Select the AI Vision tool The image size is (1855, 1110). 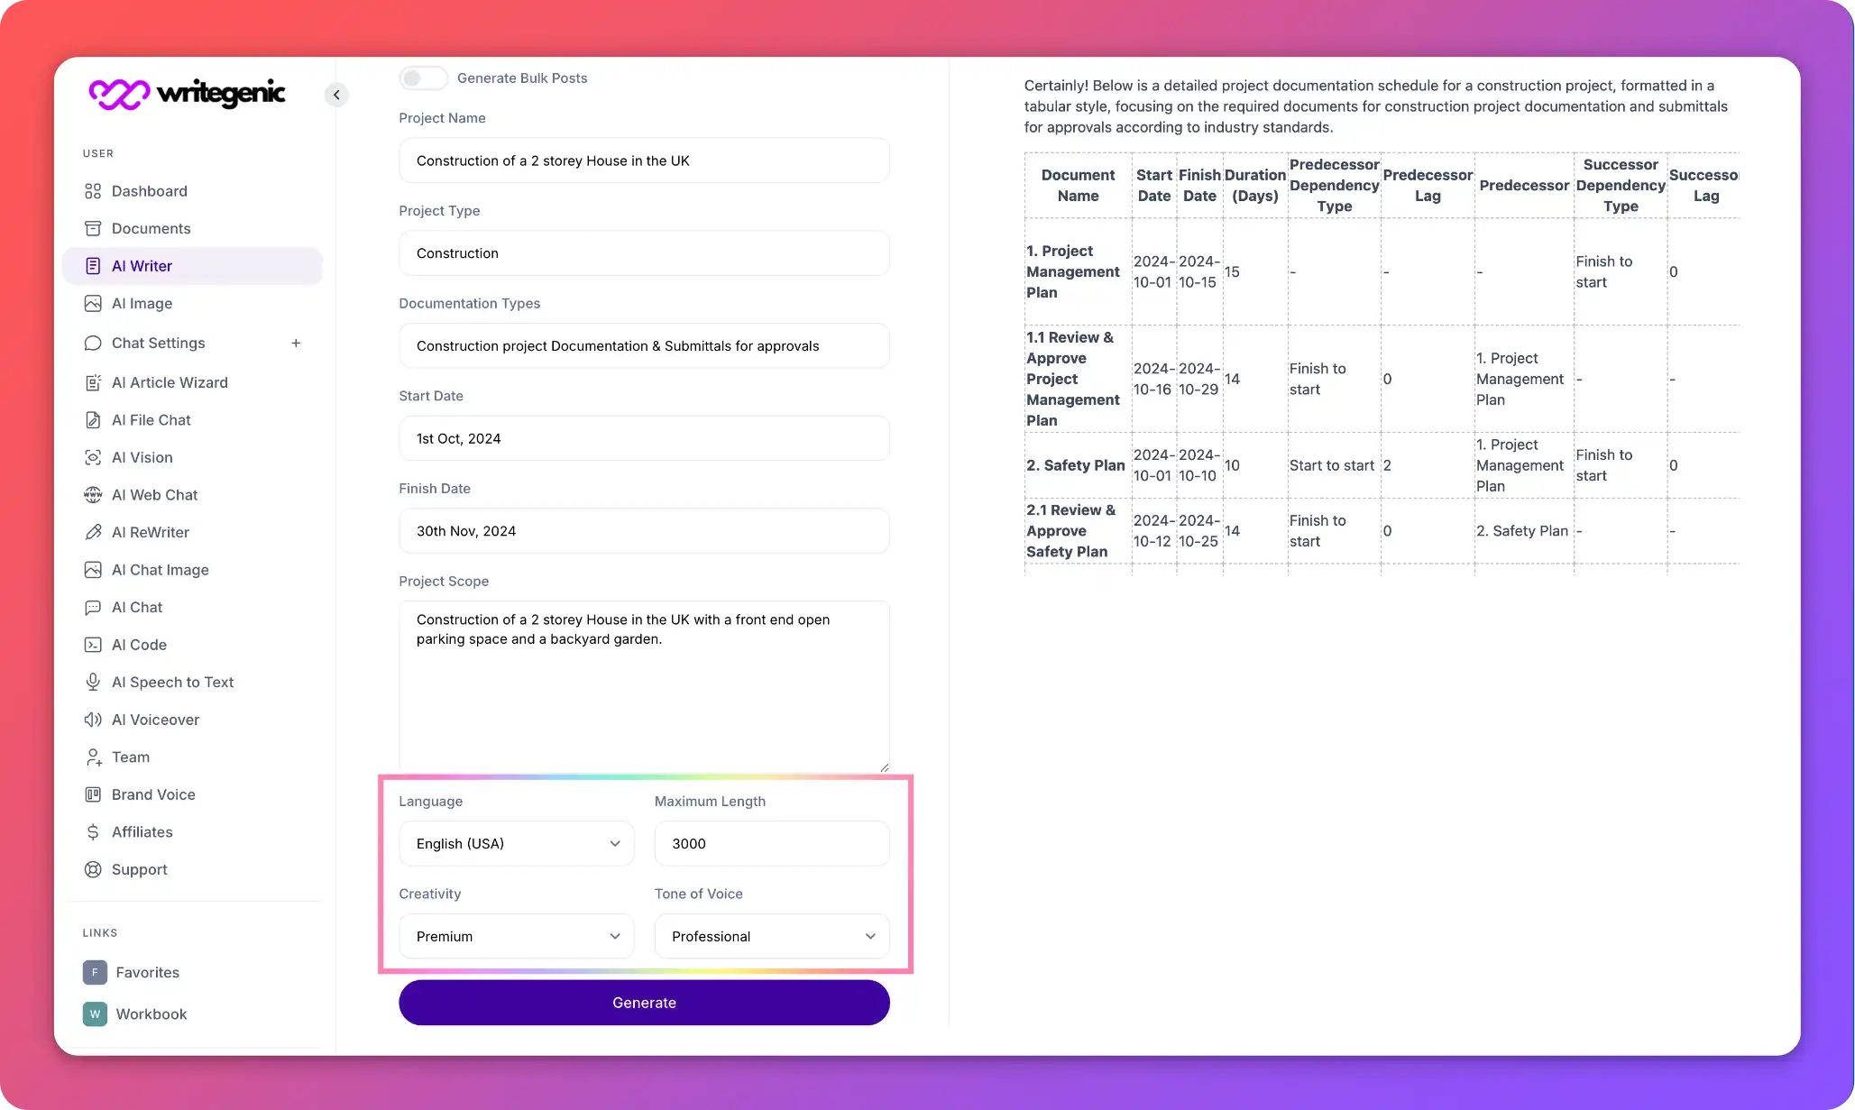pyautogui.click(x=142, y=457)
